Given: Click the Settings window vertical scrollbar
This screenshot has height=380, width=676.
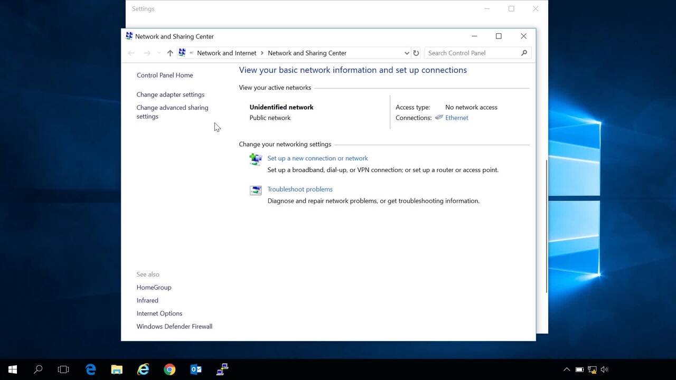Looking at the screenshot, I should pos(546,226).
